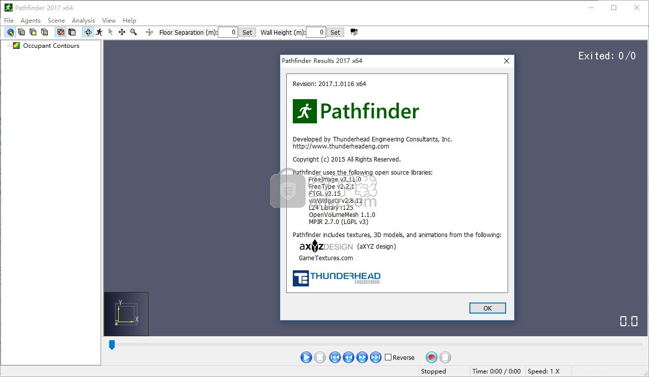
Task: Click the 'Stopped' status bar entry
Action: 433,371
